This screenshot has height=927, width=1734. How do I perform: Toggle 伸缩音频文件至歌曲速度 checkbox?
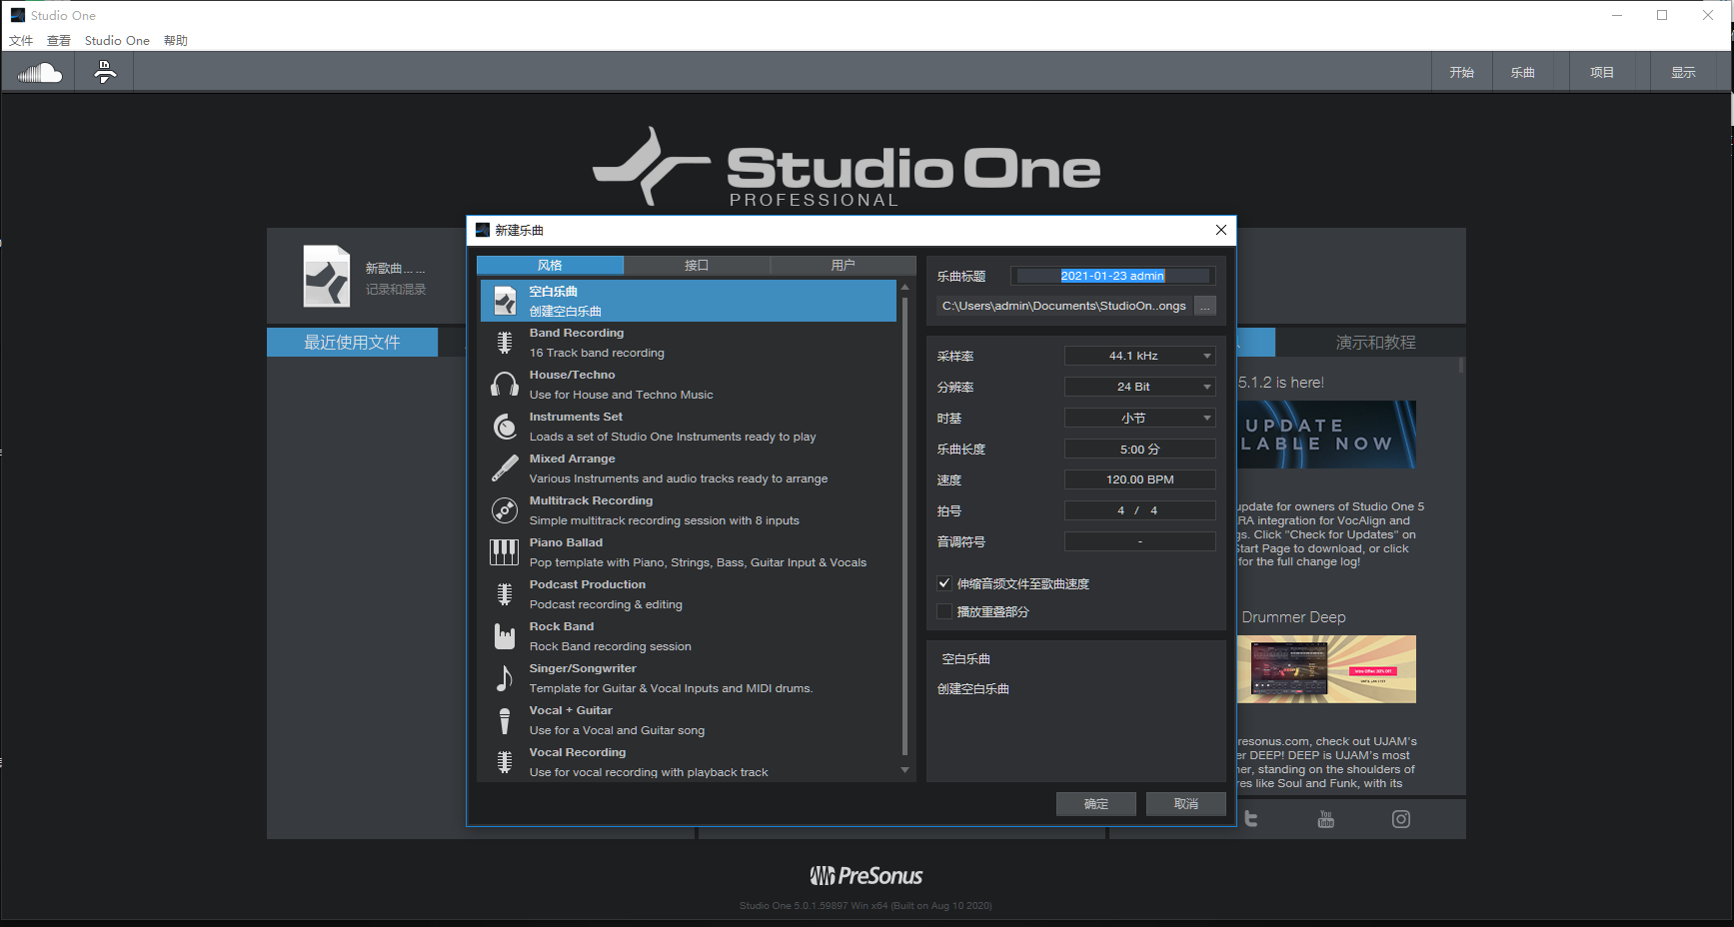[944, 583]
